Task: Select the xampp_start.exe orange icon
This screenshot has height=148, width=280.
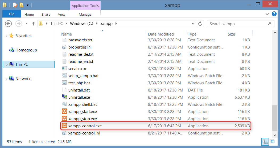Action: coord(64,111)
